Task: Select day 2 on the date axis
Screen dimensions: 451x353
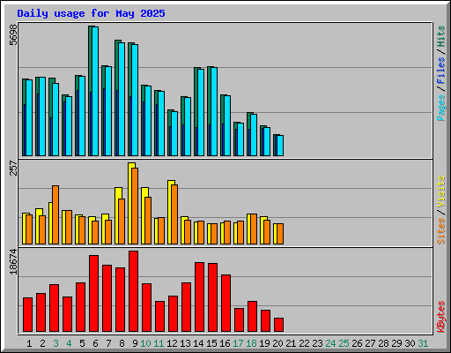Action: 42,343
